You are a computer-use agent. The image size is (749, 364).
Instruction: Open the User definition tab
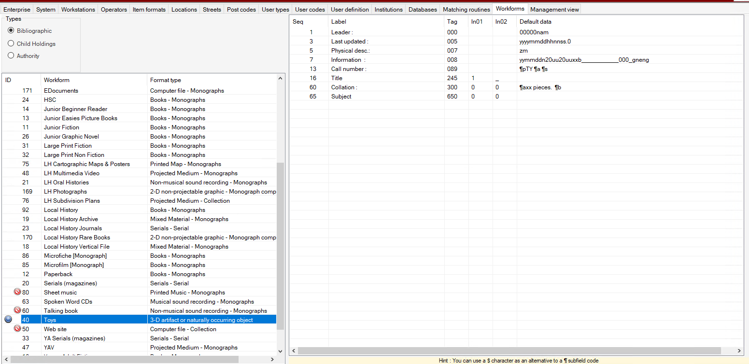[349, 9]
